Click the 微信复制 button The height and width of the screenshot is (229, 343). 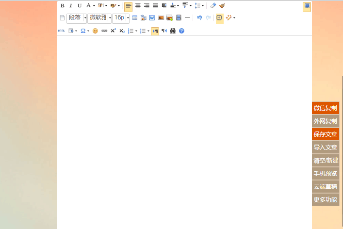click(x=325, y=108)
